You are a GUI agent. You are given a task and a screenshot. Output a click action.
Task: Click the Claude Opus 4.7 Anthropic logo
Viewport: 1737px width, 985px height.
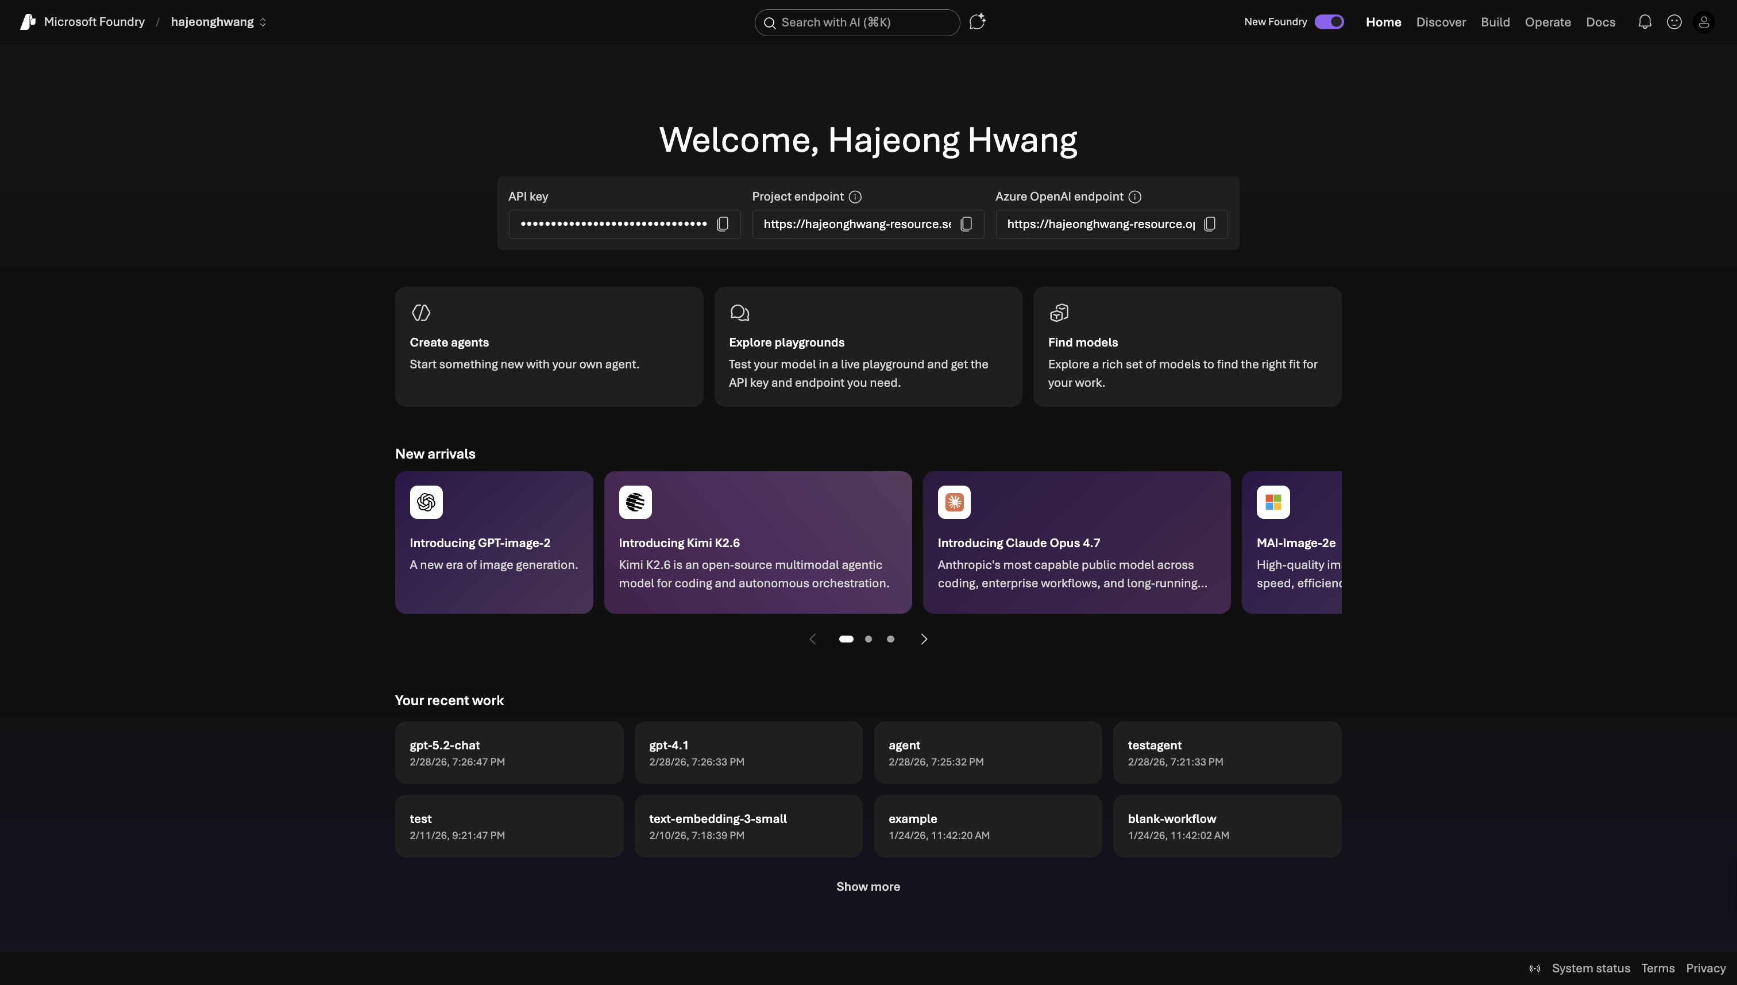pos(954,502)
